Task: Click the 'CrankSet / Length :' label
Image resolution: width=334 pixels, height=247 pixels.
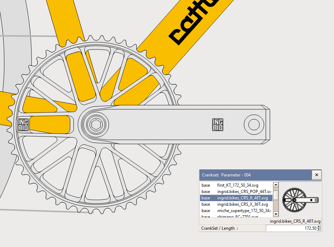Action: pyautogui.click(x=219, y=228)
